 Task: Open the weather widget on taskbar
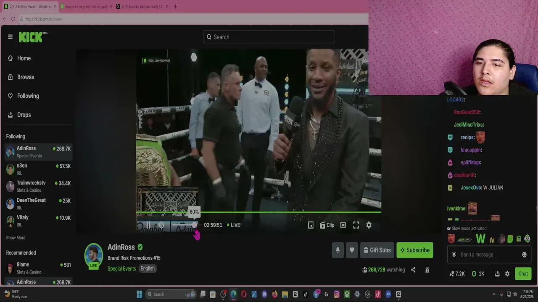[x=15, y=294]
